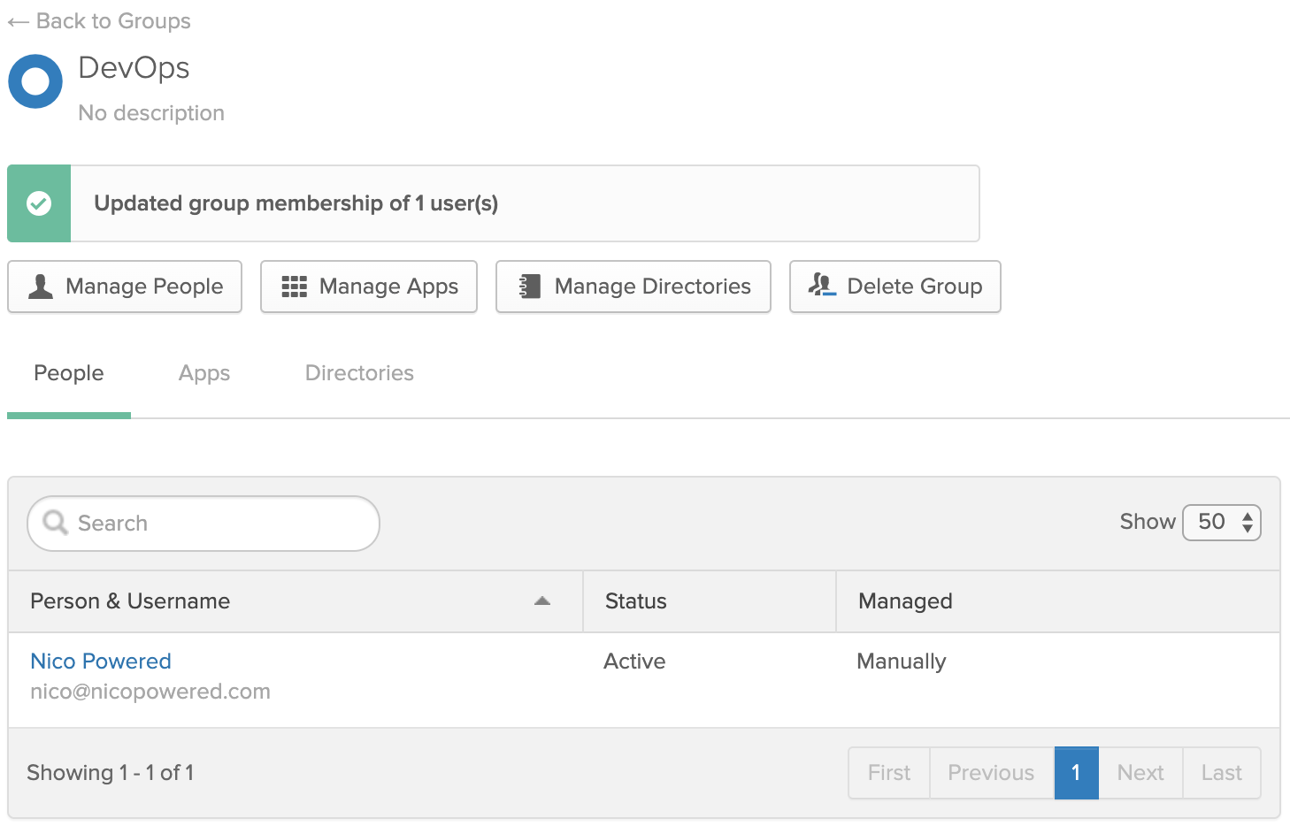Click the DevOps group circle icon

(35, 81)
